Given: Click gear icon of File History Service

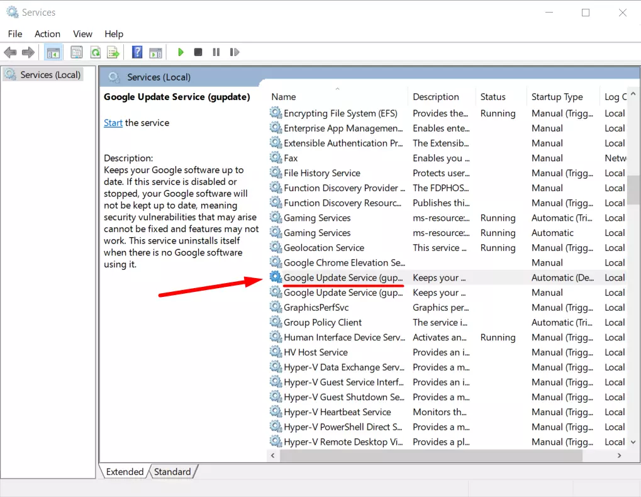Looking at the screenshot, I should point(276,172).
